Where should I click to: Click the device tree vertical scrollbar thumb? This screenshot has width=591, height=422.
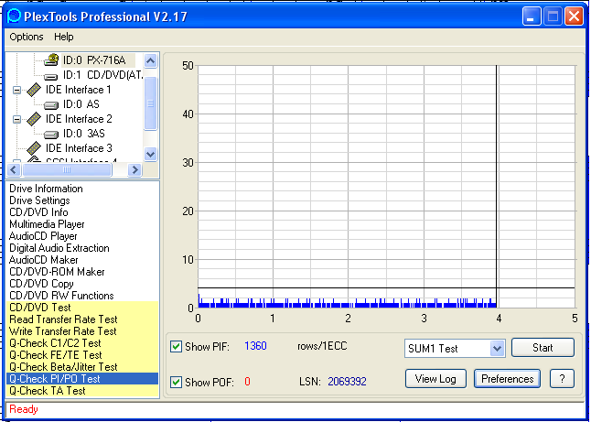(150, 103)
